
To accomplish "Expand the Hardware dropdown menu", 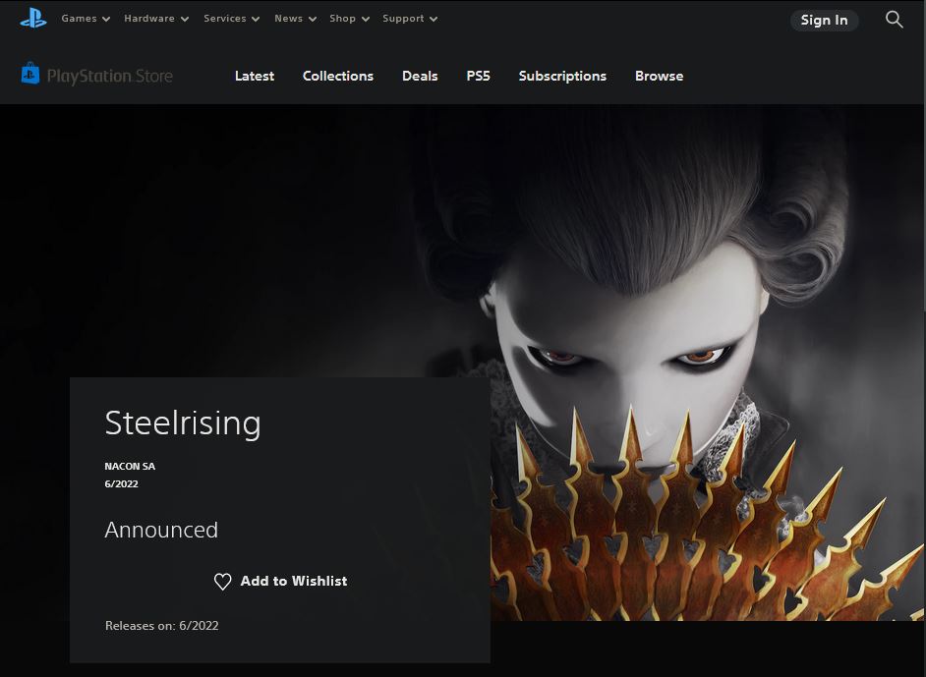I will click(155, 18).
